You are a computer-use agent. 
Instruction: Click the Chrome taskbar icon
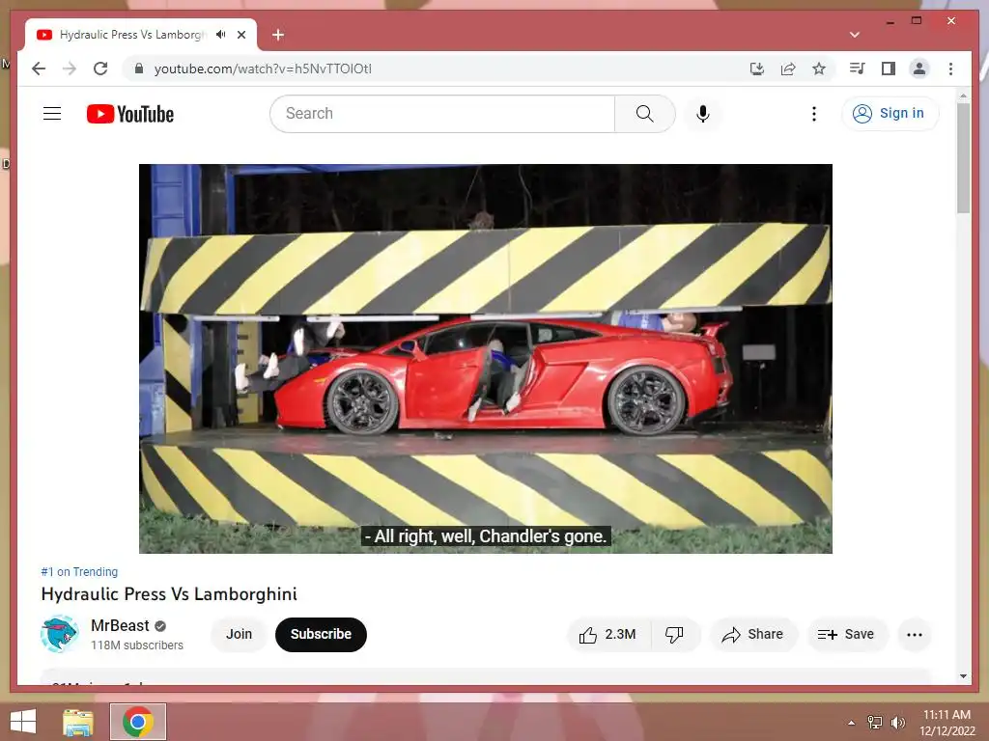tap(138, 722)
